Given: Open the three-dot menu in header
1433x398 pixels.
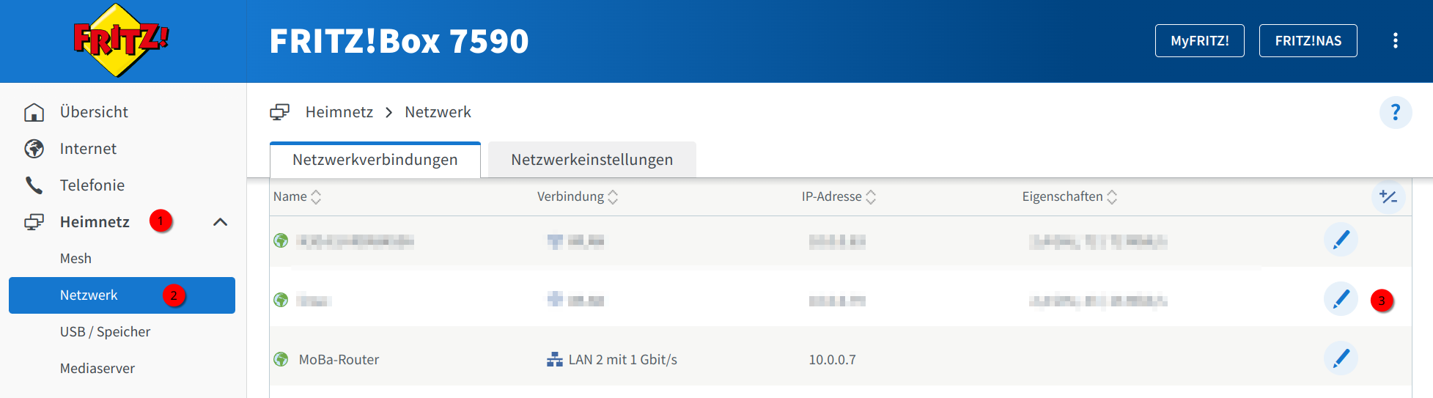Looking at the screenshot, I should click(1395, 41).
